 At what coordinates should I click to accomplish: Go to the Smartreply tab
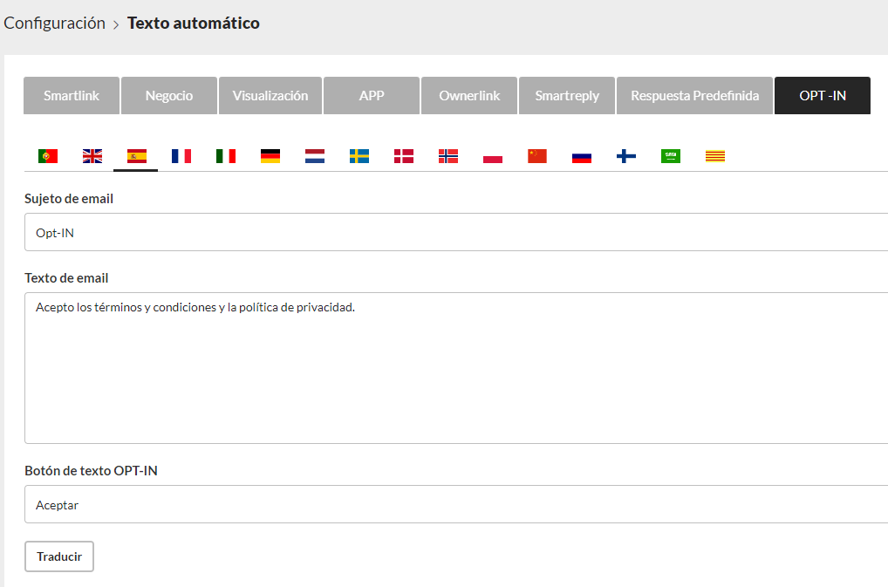[x=567, y=96]
